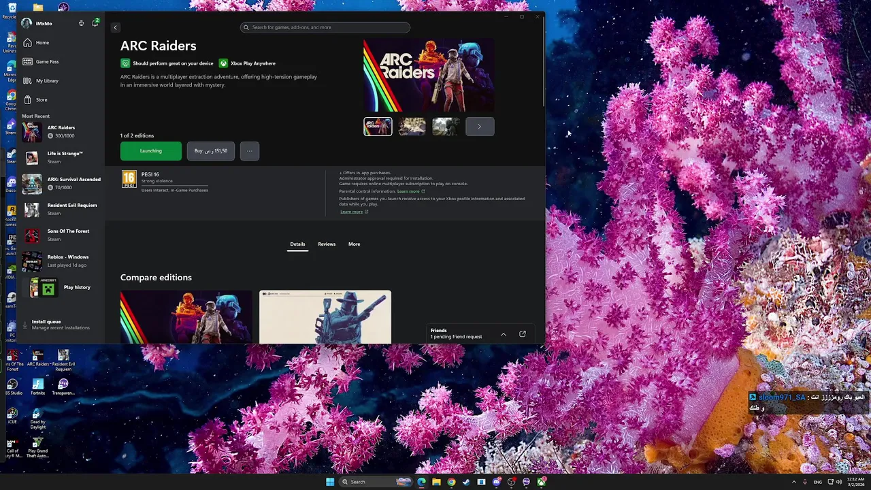Select the first ARC Raiders gallery thumbnail
Screen dimensions: 871x490
378,127
